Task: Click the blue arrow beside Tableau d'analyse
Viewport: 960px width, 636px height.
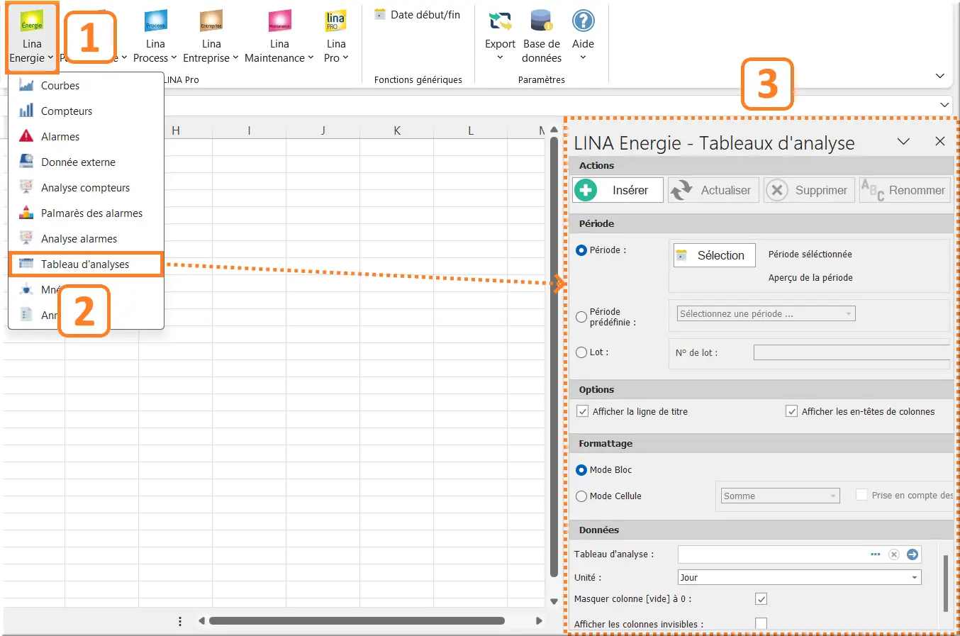Action: [x=912, y=554]
